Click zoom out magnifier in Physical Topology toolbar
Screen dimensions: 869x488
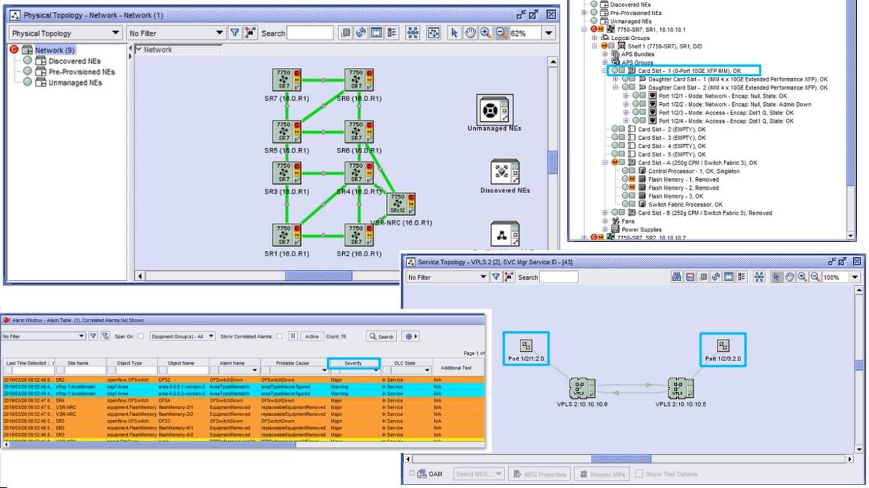pyautogui.click(x=501, y=33)
